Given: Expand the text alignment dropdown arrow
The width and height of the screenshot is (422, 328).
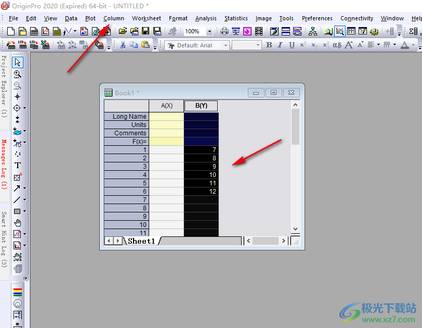Looking at the screenshot, I should point(378,45).
